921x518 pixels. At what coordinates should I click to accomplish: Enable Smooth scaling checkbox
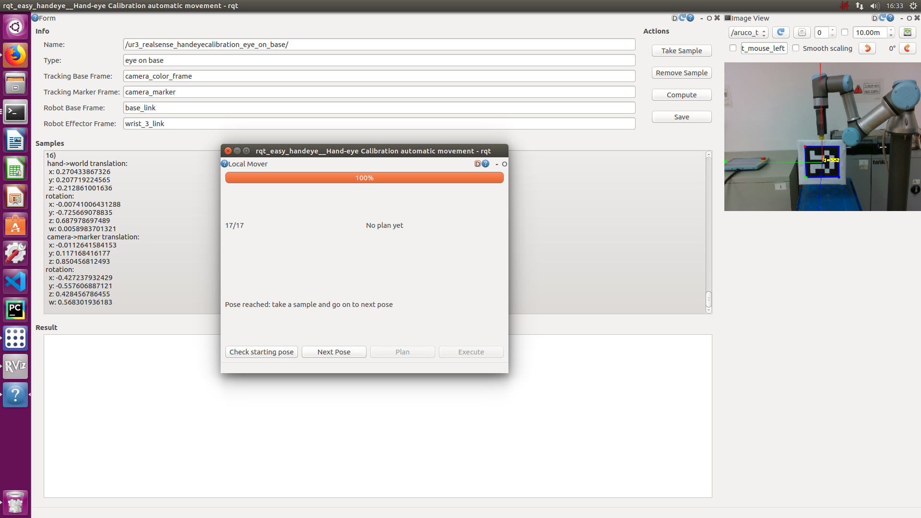pyautogui.click(x=796, y=48)
